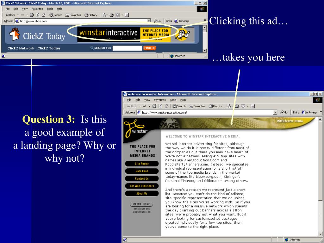The width and height of the screenshot is (324, 243).
Task: Open History button in ClickZ browser toolbar
Action: click(x=91, y=15)
